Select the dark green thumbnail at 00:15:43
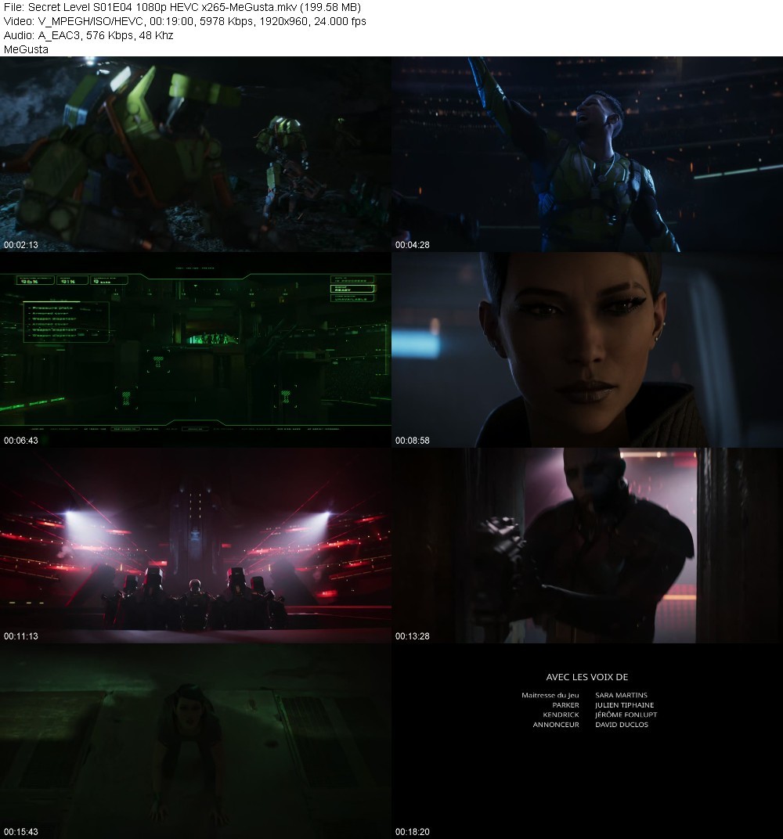 click(195, 742)
